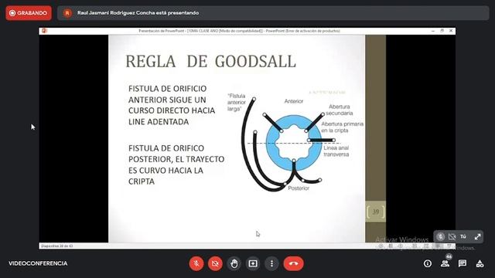
Task: Click the presenter name banner text
Action: point(138,13)
